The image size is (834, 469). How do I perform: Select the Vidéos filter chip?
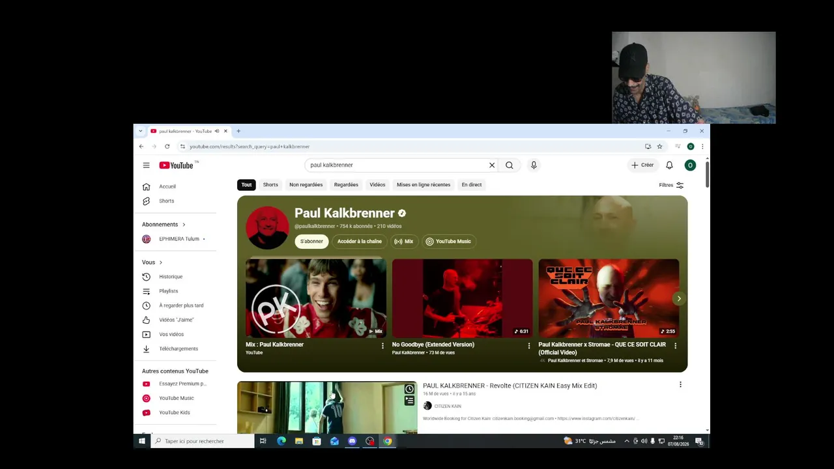tap(378, 185)
